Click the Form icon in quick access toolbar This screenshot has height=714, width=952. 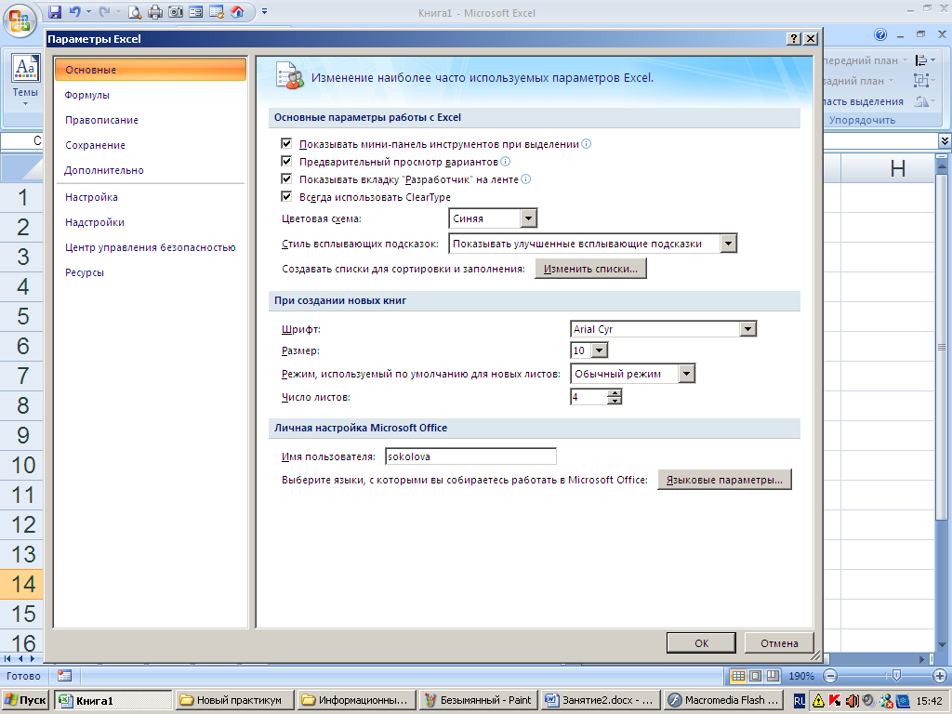click(x=195, y=11)
